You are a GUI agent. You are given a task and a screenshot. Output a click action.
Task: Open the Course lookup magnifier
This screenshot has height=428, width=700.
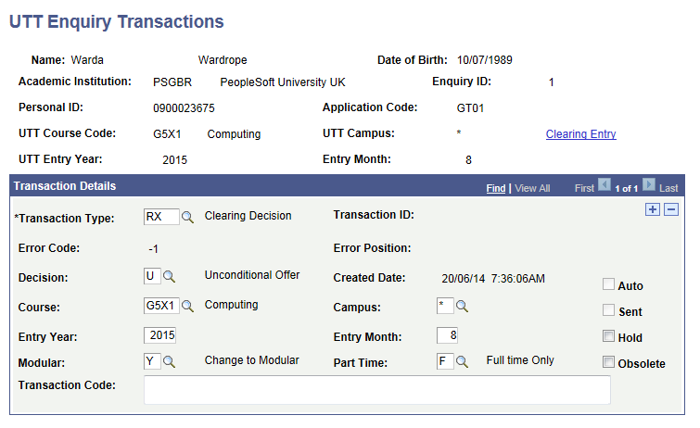pos(187,306)
